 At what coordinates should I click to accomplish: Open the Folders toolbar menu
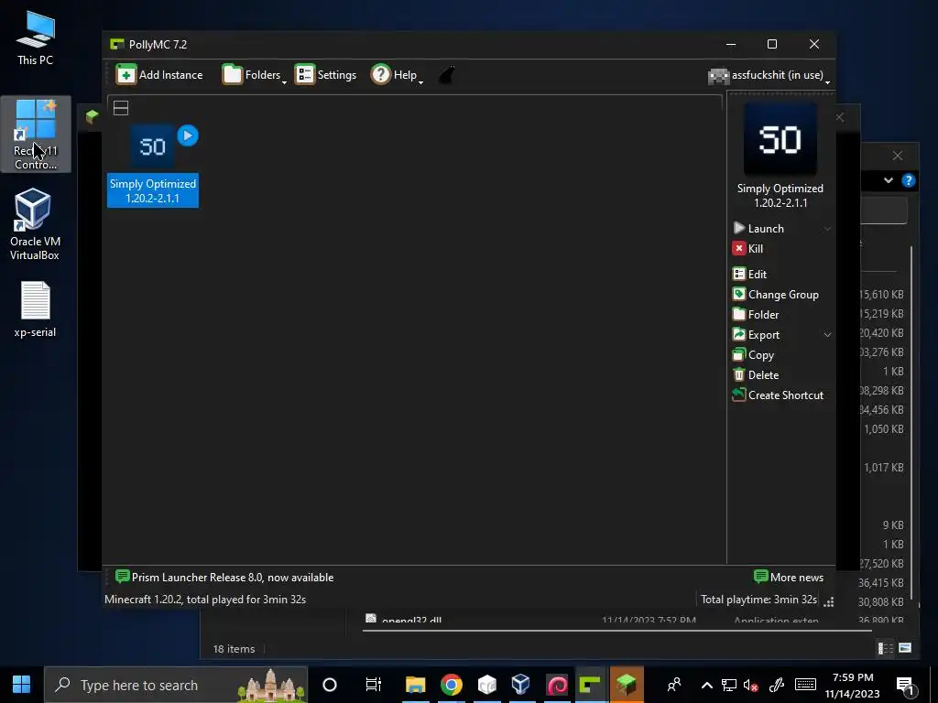(255, 75)
